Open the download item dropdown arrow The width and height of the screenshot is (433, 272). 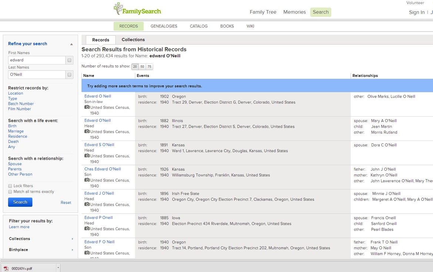coord(58,268)
